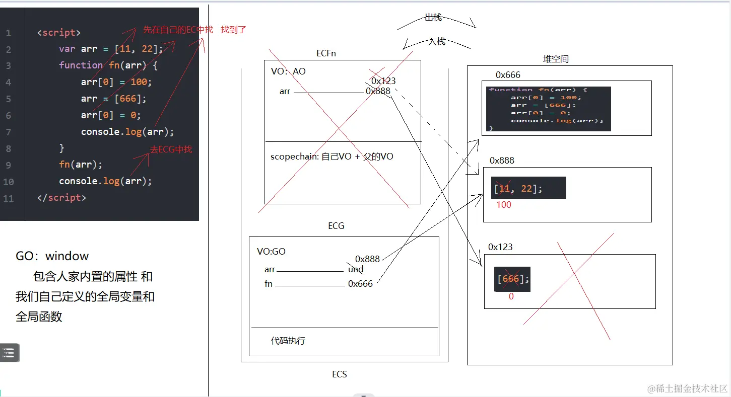Click the closing </script> tag on line 11
This screenshot has width=731, height=397.
tap(61, 198)
